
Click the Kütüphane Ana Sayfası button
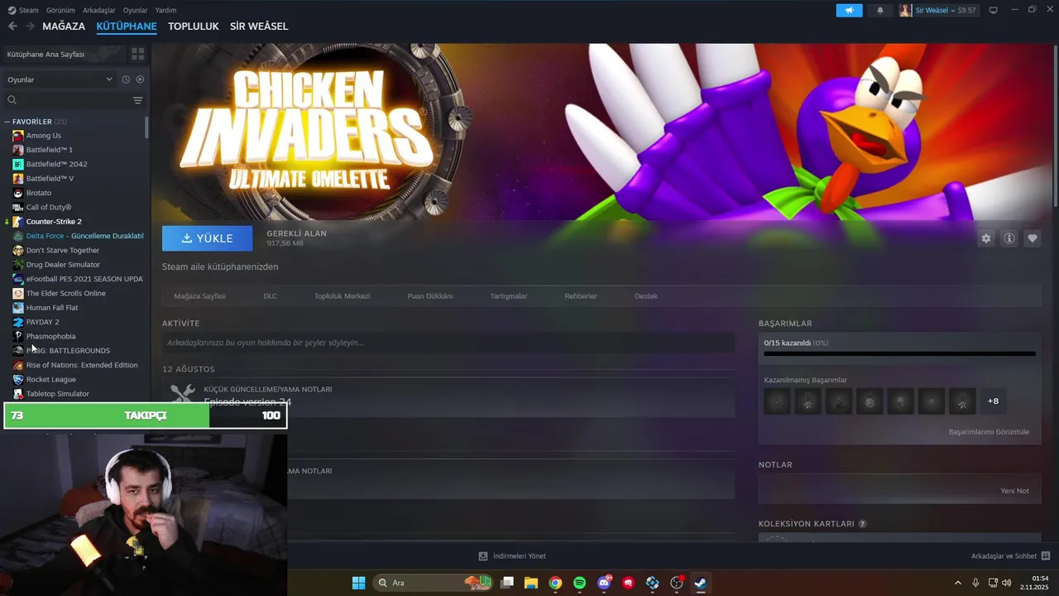(65, 54)
